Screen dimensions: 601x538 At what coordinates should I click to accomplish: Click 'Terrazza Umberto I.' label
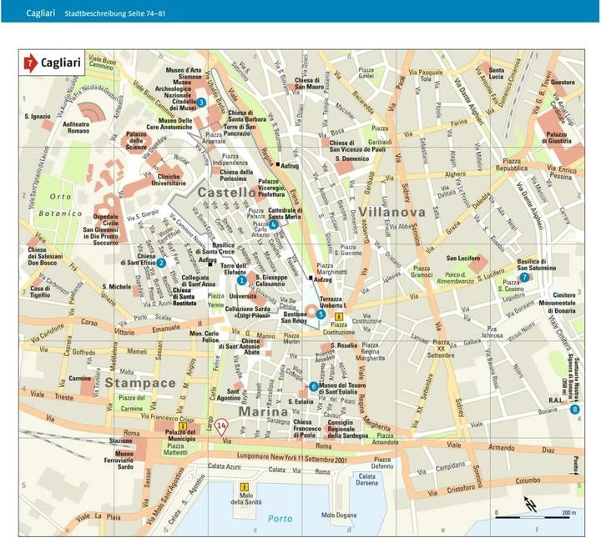[x=333, y=302]
